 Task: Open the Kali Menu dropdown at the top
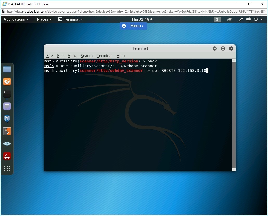pyautogui.click(x=133, y=26)
